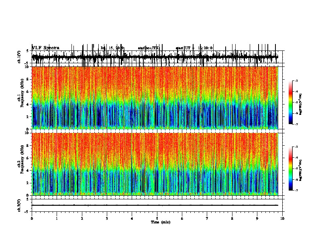
Task: Click the date text in the plot header
Action: click(112, 48)
